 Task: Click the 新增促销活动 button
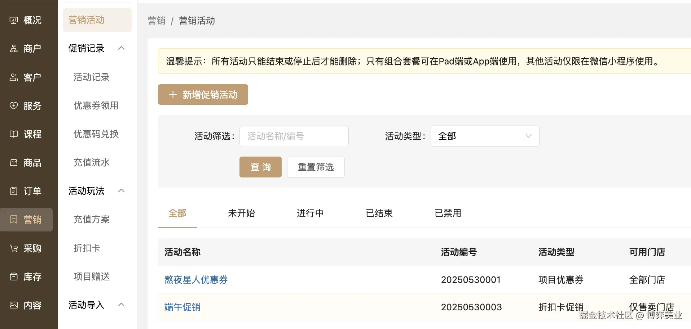coord(203,94)
